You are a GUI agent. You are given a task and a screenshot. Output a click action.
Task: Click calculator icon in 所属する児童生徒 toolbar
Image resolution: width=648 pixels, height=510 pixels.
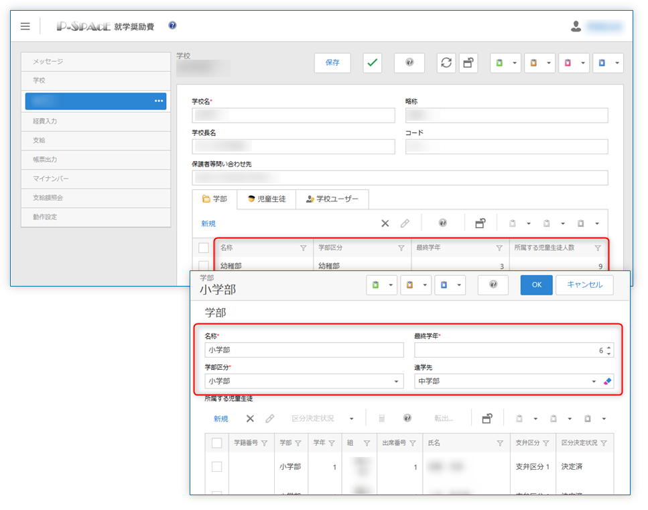pyautogui.click(x=382, y=419)
